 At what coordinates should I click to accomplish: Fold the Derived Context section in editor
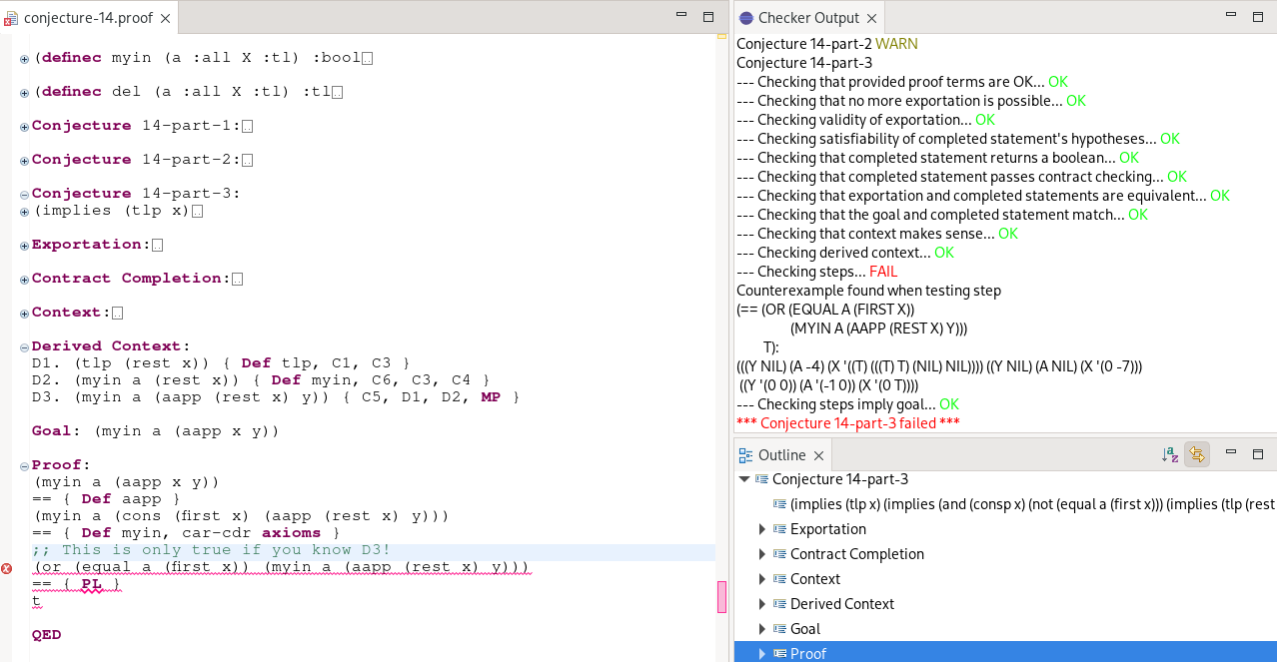pyautogui.click(x=24, y=347)
